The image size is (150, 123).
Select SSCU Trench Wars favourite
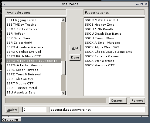[x=114, y=38]
